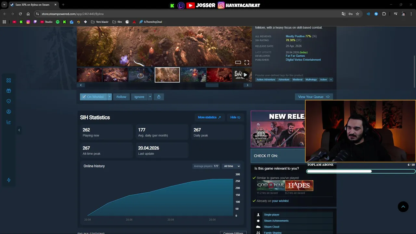The image size is (416, 234).
Task: Follow the game
Action: click(121, 97)
